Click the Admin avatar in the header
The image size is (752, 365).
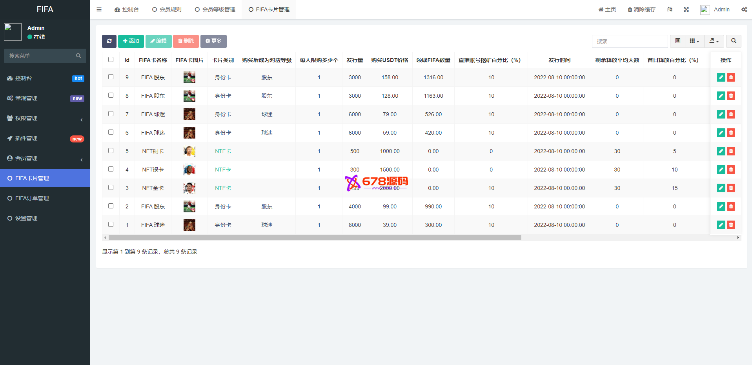pyautogui.click(x=705, y=10)
